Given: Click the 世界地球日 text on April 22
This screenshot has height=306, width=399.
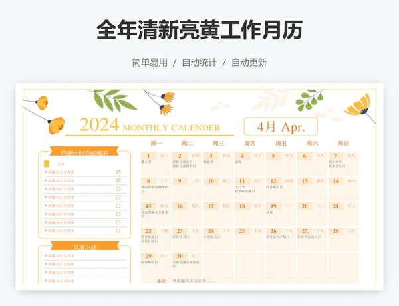Looking at the screenshot, I should [x=150, y=237].
